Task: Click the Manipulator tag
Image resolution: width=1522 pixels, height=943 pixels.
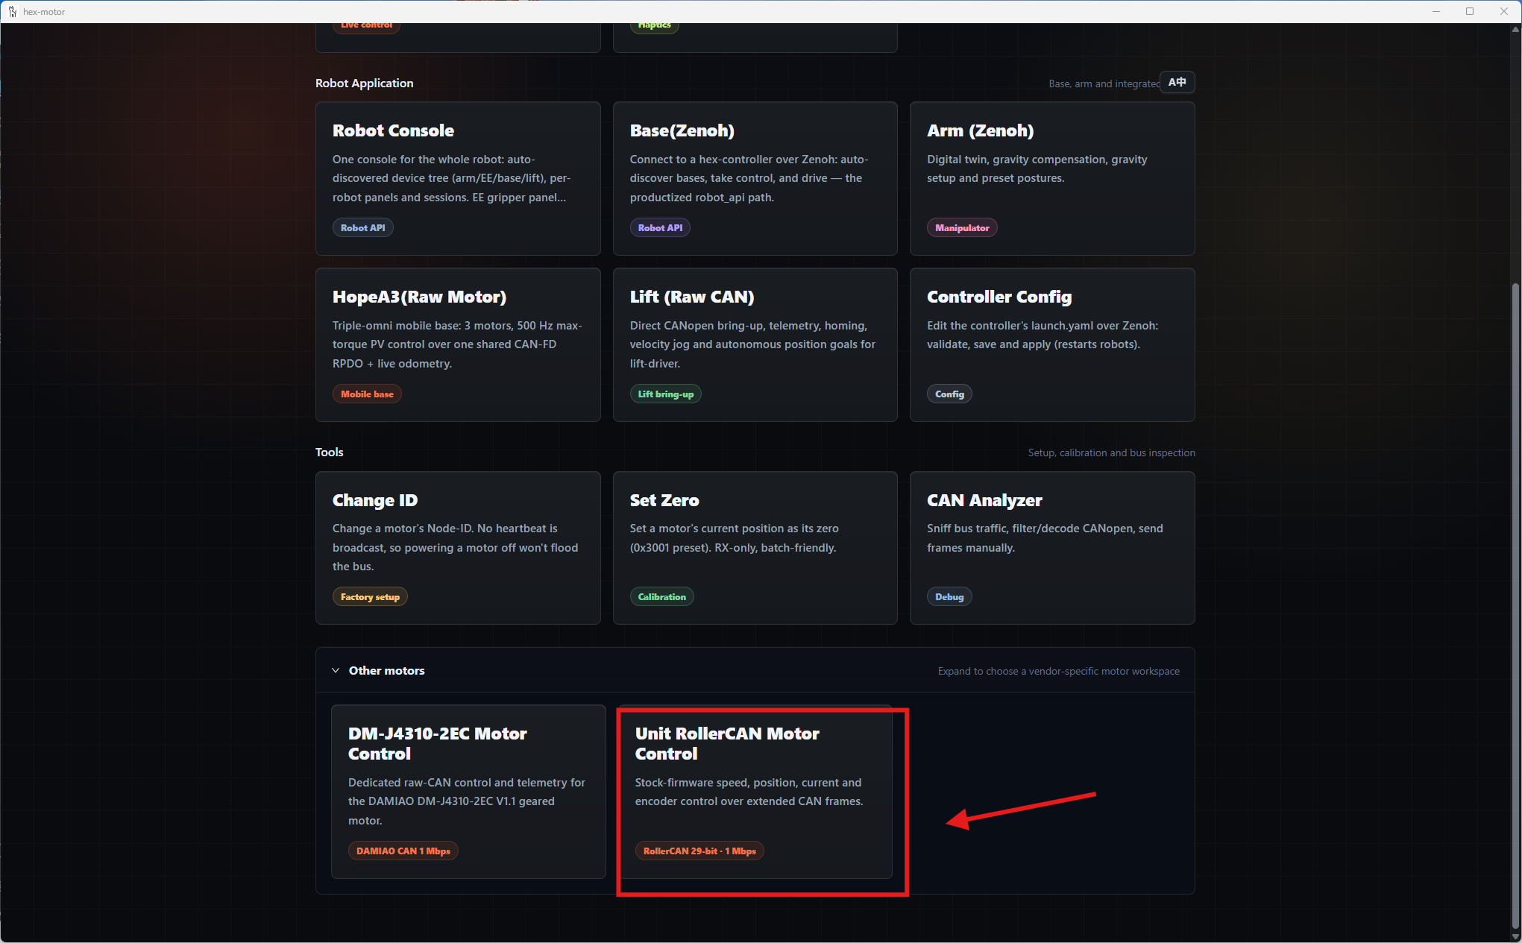Action: pyautogui.click(x=962, y=228)
